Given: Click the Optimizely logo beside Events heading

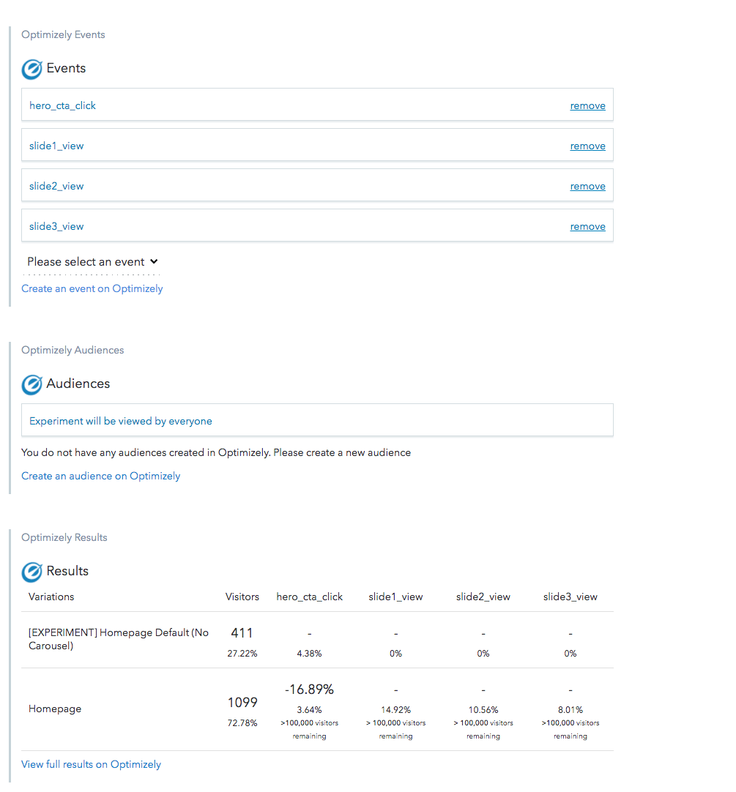Looking at the screenshot, I should [31, 70].
